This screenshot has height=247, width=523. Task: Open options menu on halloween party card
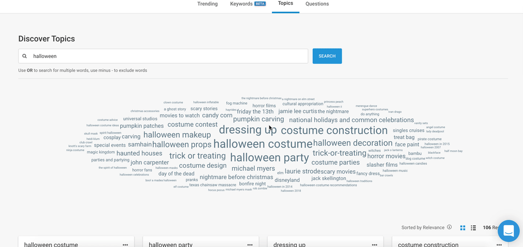(x=250, y=244)
